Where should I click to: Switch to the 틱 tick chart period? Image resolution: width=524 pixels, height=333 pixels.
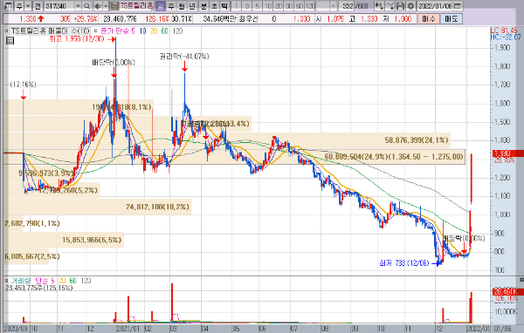click(225, 6)
